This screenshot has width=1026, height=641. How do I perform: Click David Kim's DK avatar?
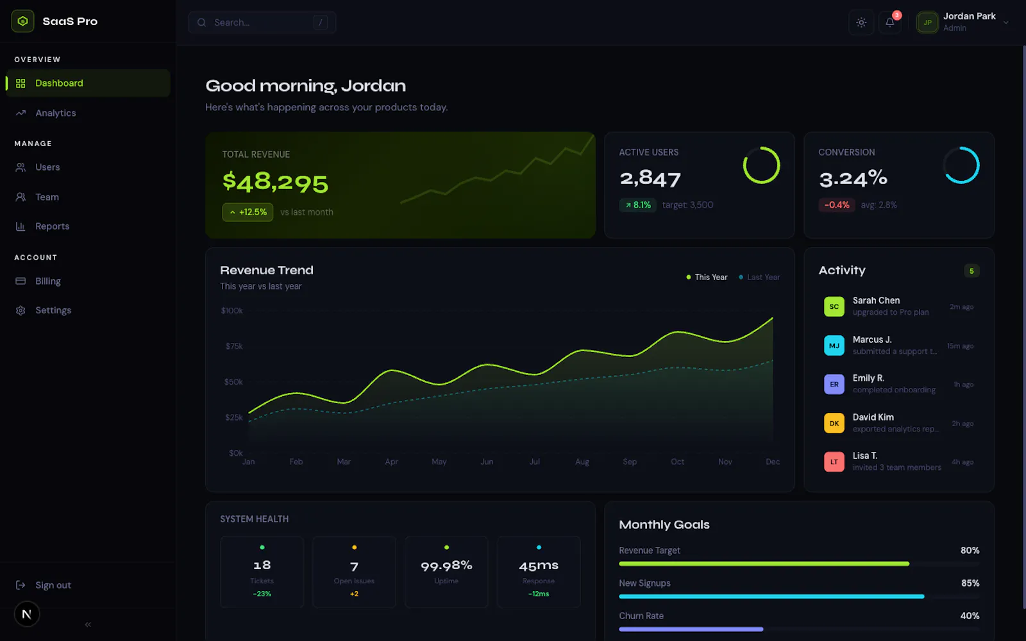tap(834, 423)
